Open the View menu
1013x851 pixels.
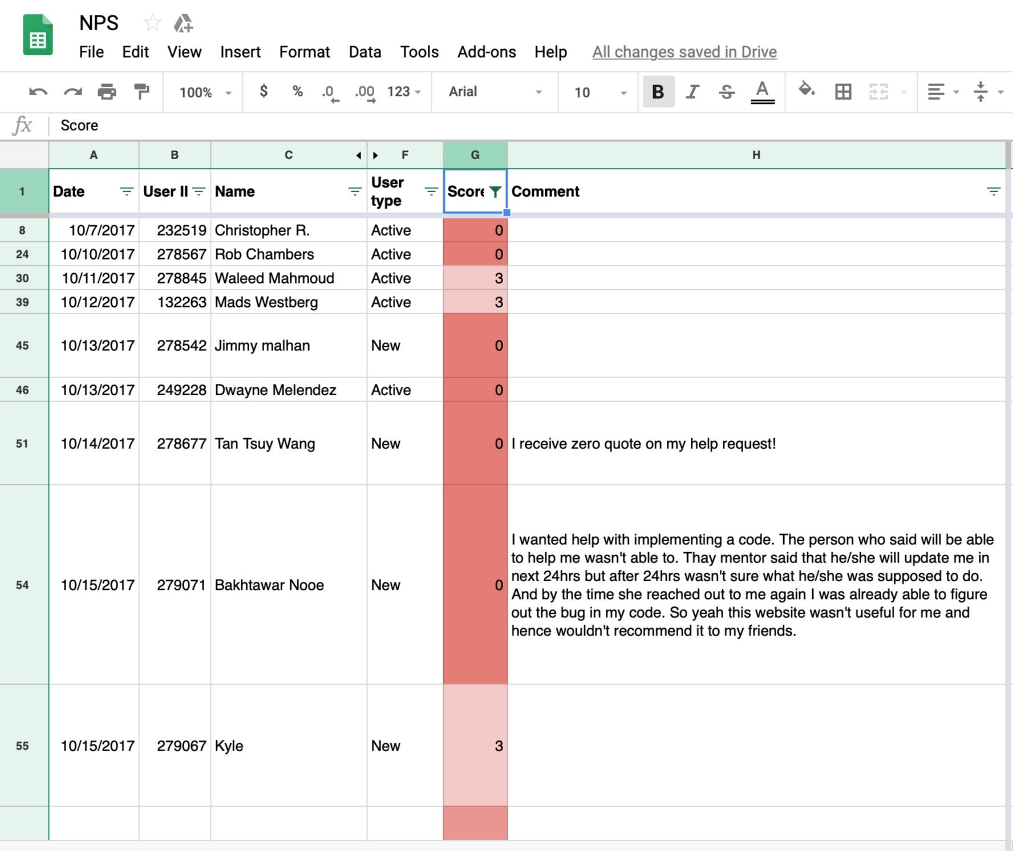coord(184,52)
